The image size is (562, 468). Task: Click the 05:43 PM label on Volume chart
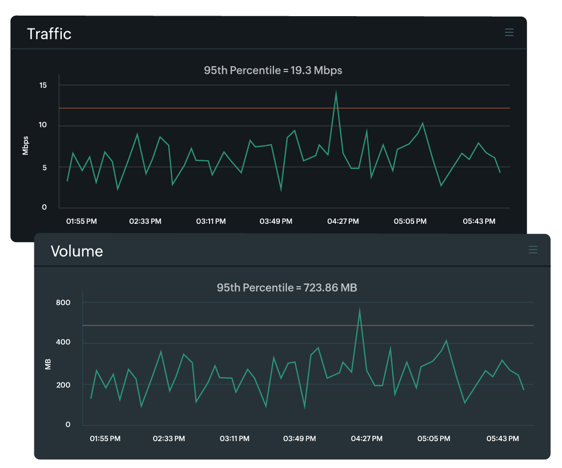click(502, 438)
